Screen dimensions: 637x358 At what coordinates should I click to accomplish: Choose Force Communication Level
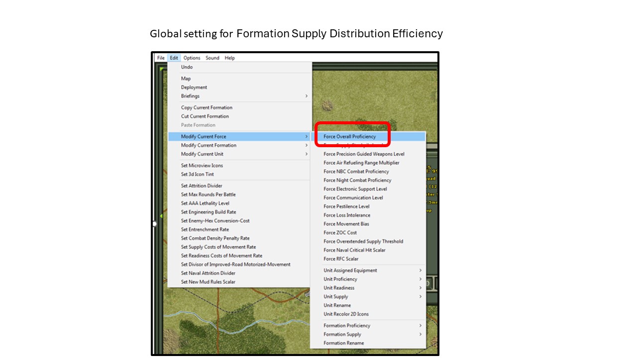point(368,198)
